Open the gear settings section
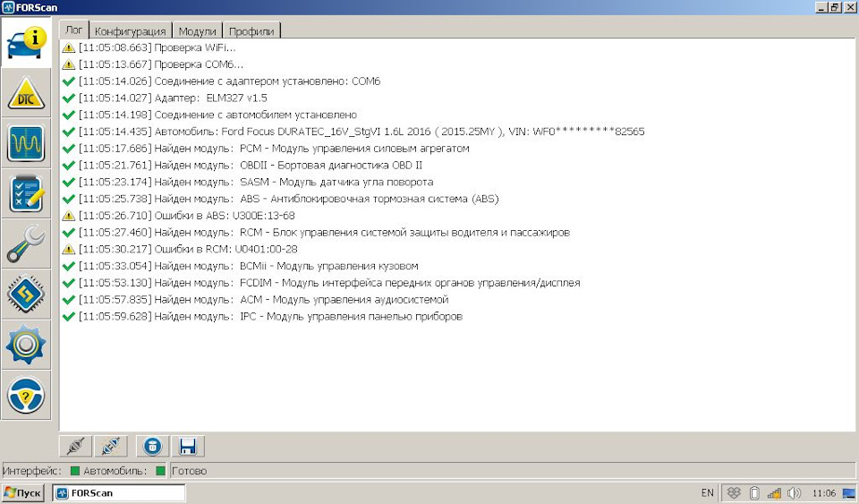Image resolution: width=859 pixels, height=504 pixels. coord(26,346)
